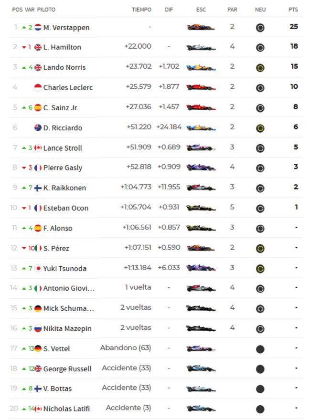Image resolution: width=310 pixels, height=420 pixels.
Task: Click Lando Norris's yellow tyre icon
Action: pos(260,68)
